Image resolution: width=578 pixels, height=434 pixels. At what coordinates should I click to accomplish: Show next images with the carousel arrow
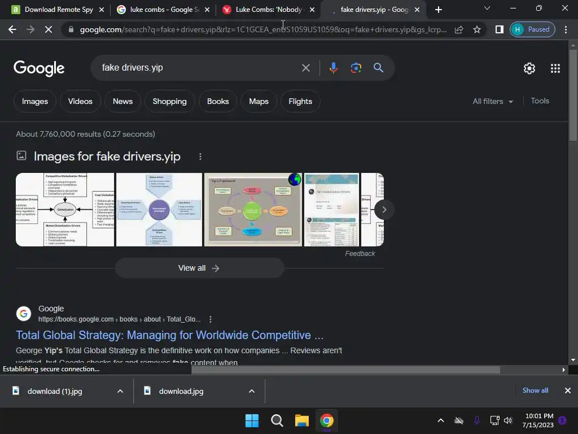coord(384,210)
